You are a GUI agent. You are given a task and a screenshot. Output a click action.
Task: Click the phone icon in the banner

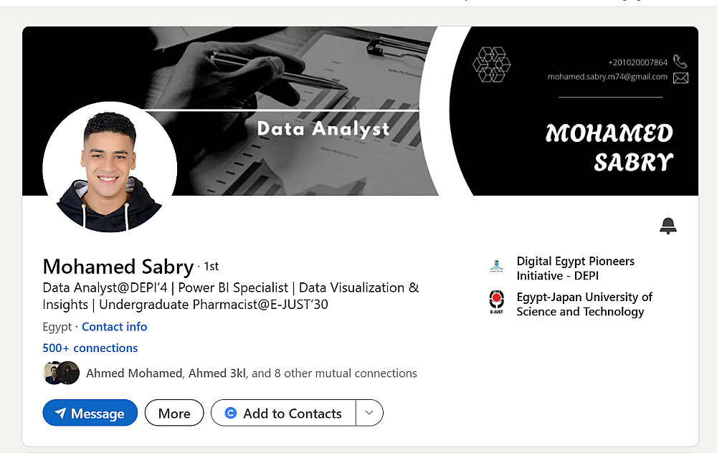click(x=680, y=62)
